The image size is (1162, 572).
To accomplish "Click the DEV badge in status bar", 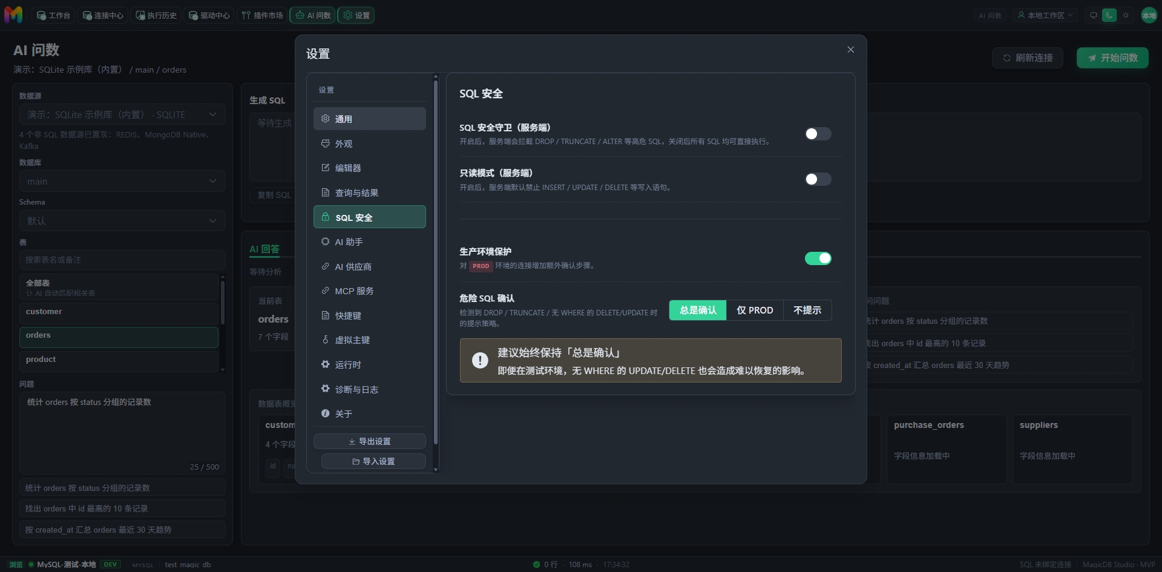I will 110,564.
